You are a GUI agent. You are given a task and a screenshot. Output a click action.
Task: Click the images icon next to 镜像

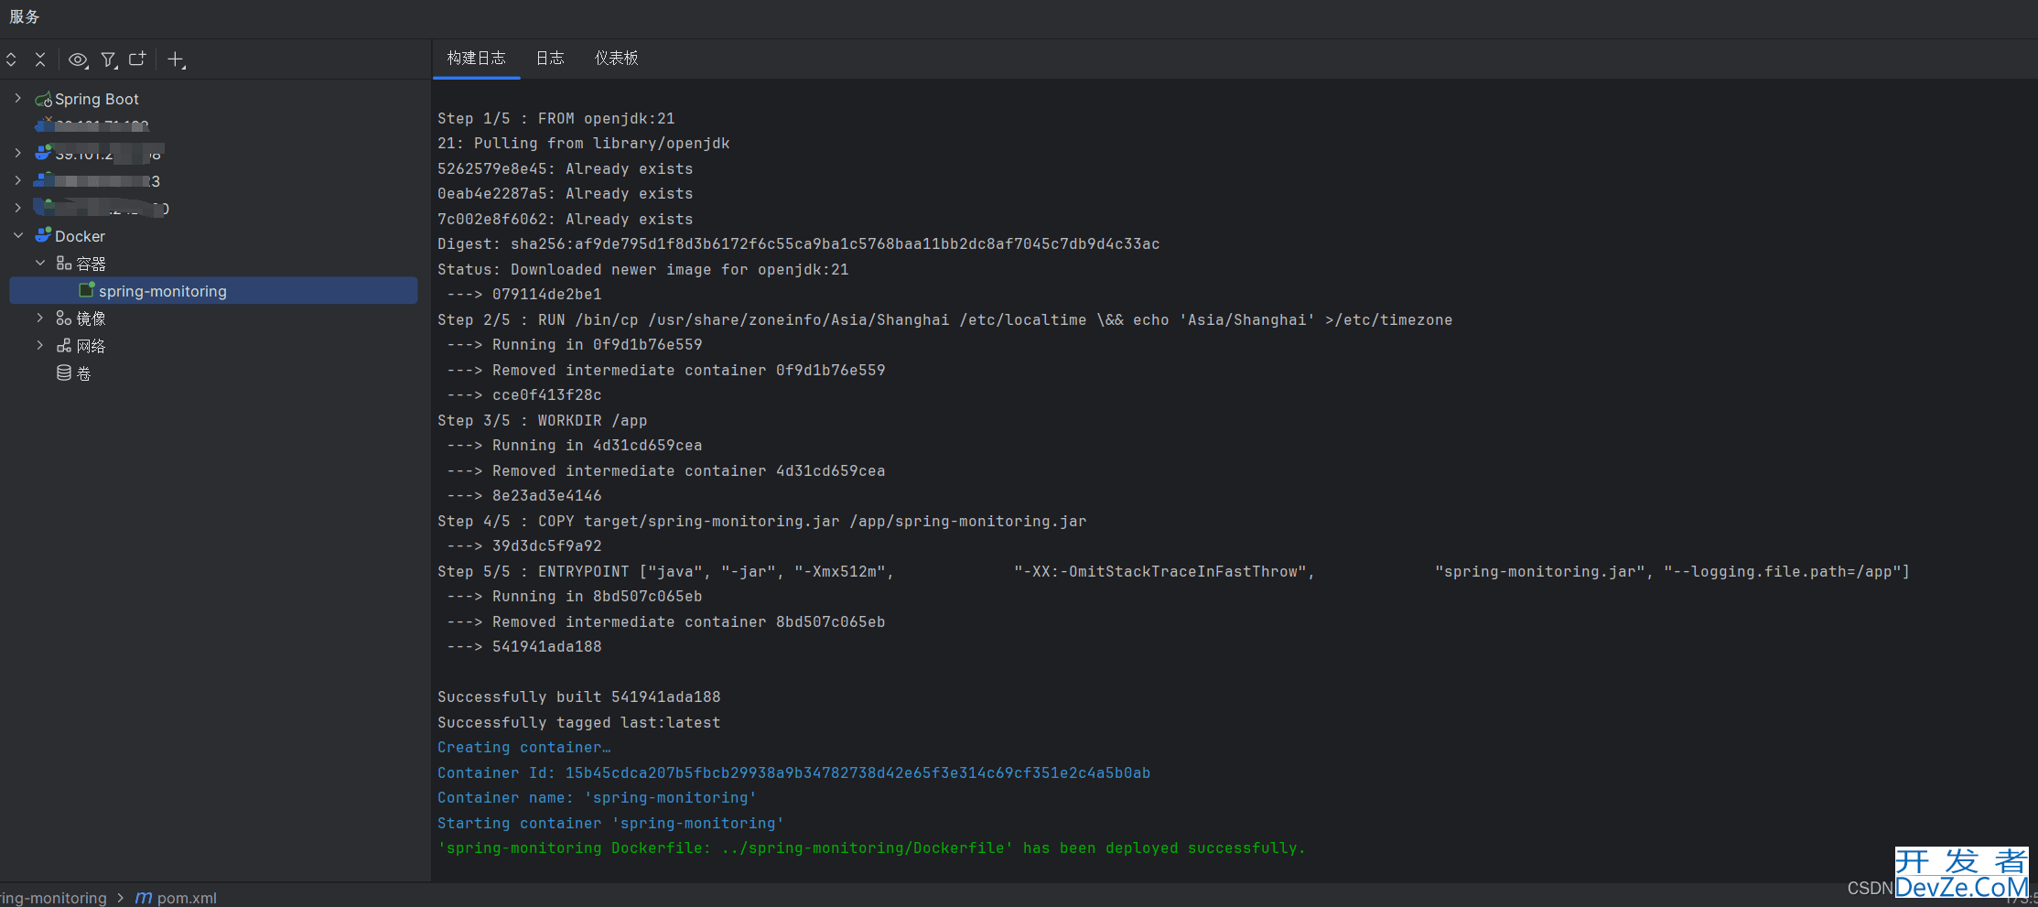click(x=64, y=318)
